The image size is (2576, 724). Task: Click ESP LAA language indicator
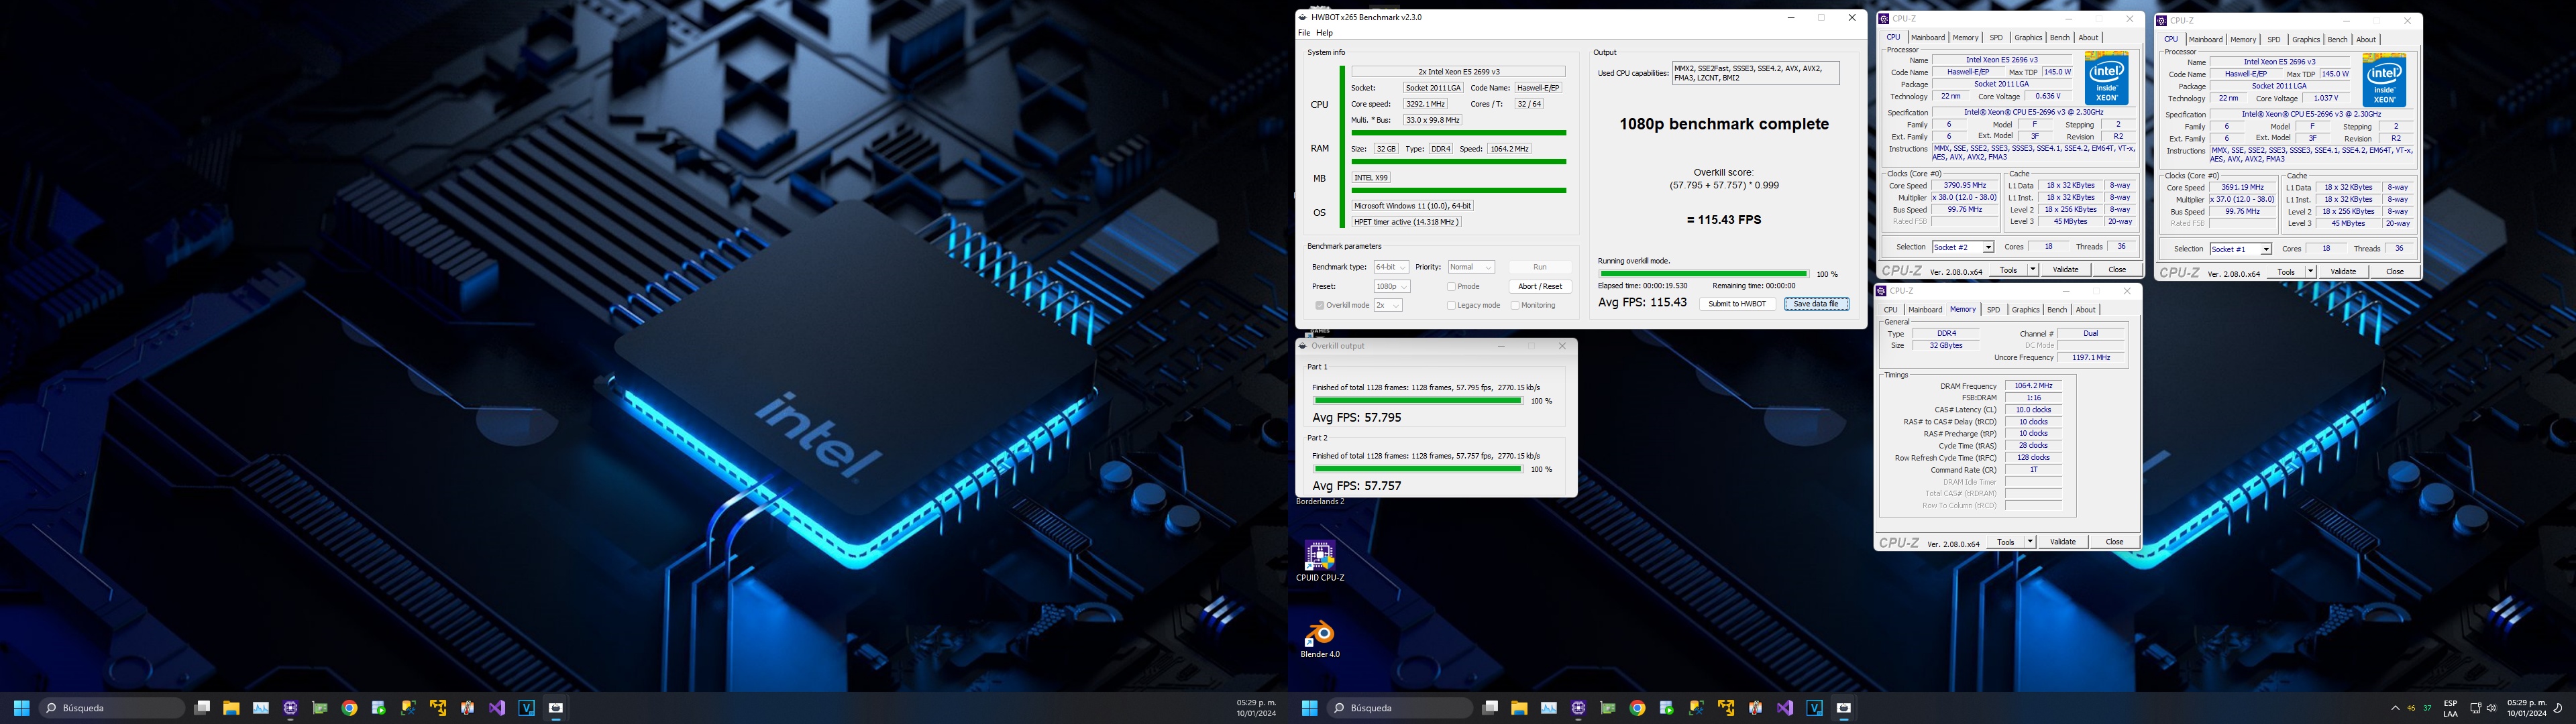coord(2450,708)
